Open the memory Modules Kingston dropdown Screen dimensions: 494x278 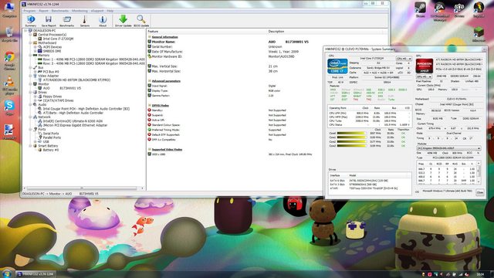point(448,148)
